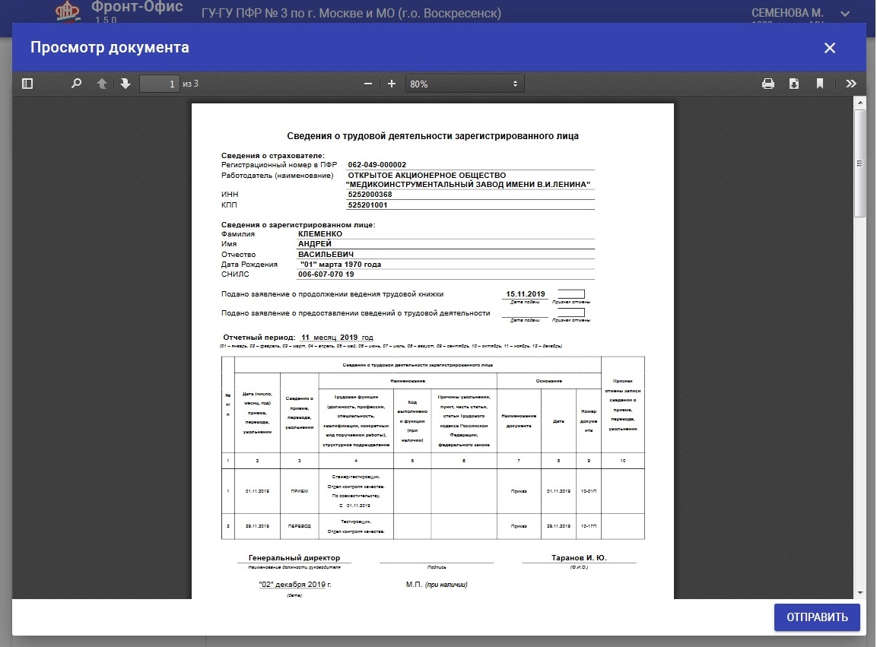
Task: Click the employer name ОТКРЫТОЕ АКЦИОНЕРНОЕ ОБЩЕСТВО
Action: point(427,176)
